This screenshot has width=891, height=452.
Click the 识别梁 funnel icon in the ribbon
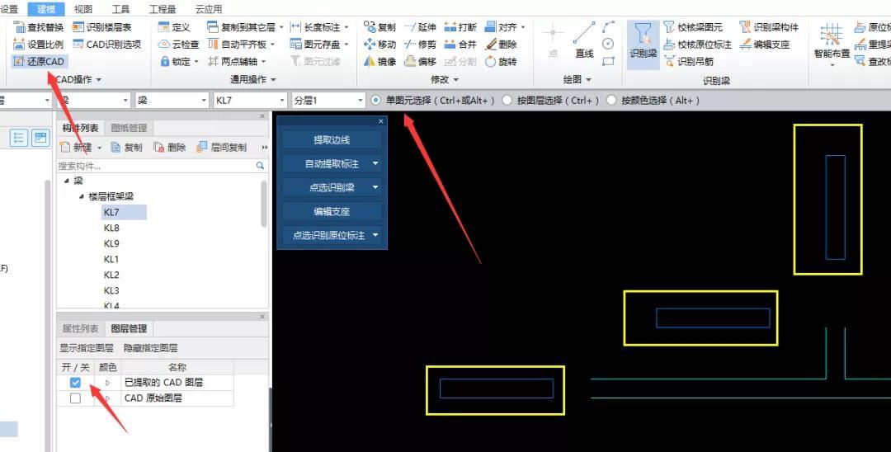tap(643, 39)
